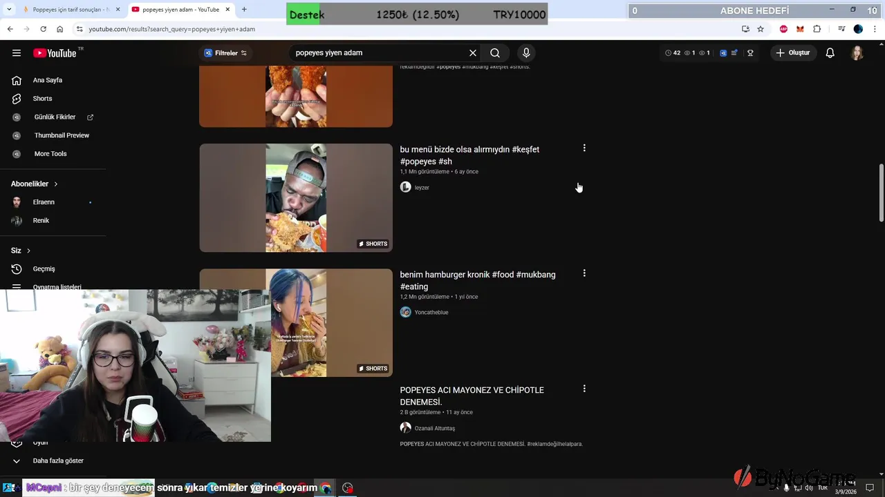Click the page vertical scrollbar thumb
Viewport: 885px width, 497px height.
(881, 193)
